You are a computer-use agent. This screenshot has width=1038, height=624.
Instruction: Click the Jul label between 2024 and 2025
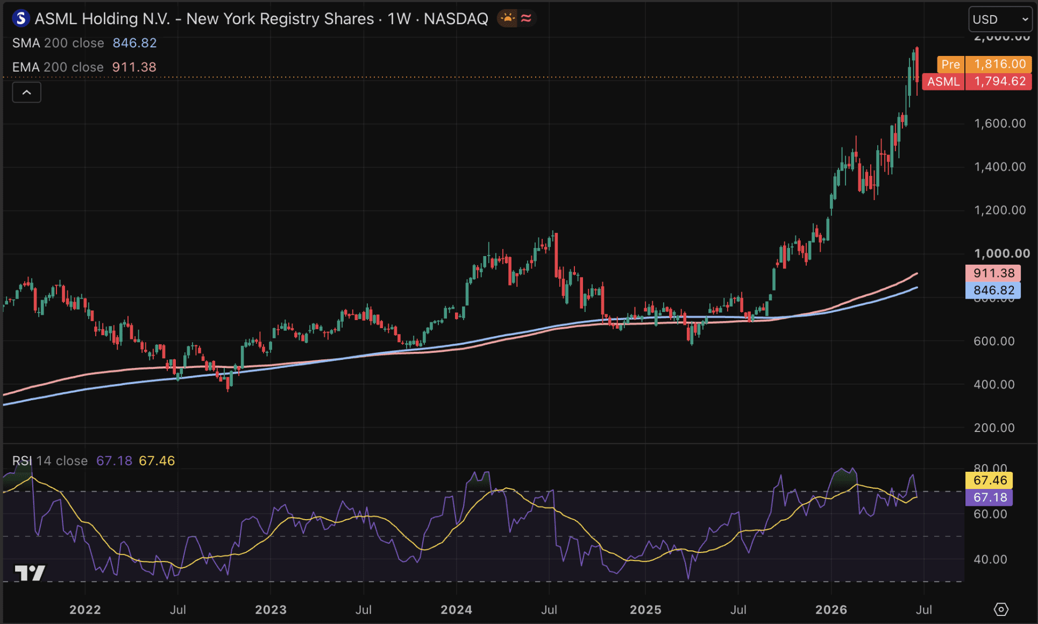coord(549,610)
